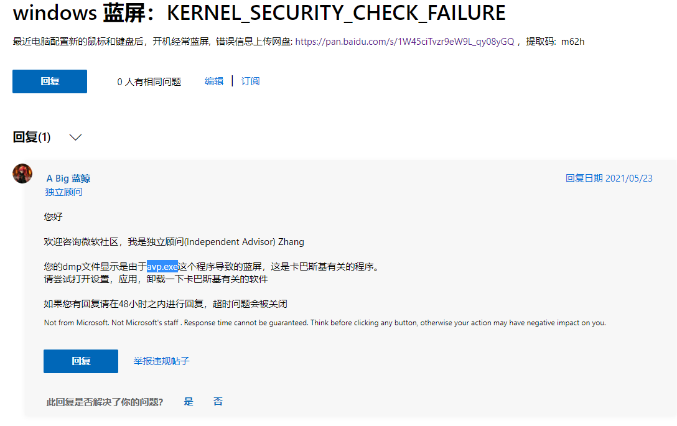Collapse replies with the chevron arrow
This screenshot has height=426, width=677.
(x=75, y=137)
